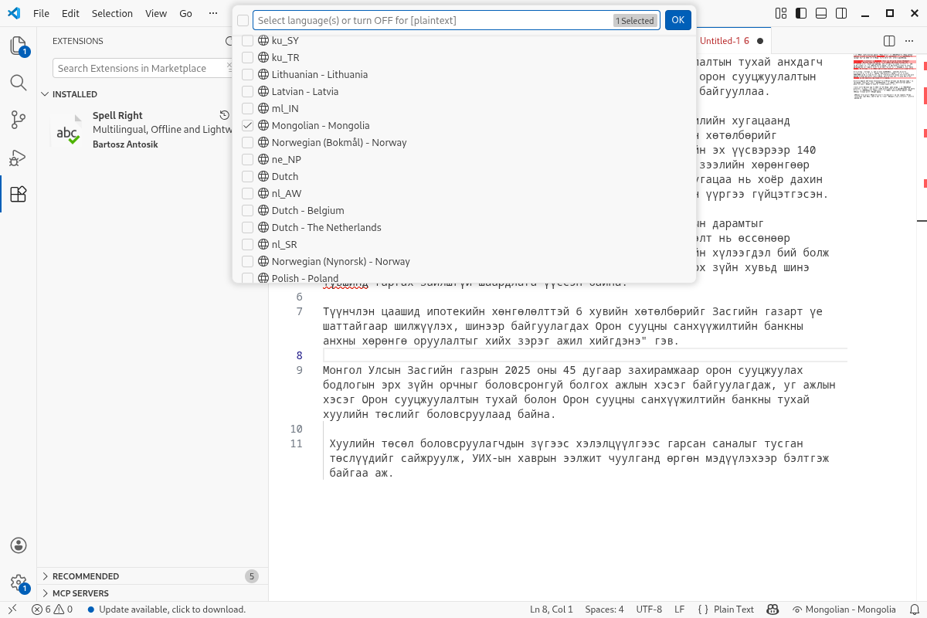The height and width of the screenshot is (618, 927).
Task: Check the Lithuanian - Lithuania language checkbox
Action: click(x=247, y=74)
